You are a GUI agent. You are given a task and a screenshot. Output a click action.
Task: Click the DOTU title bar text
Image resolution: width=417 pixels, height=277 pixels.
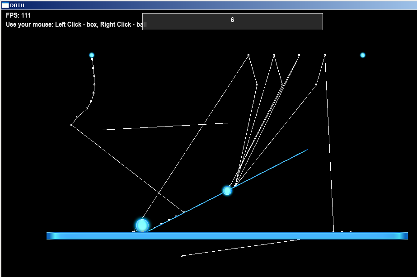[x=17, y=5]
